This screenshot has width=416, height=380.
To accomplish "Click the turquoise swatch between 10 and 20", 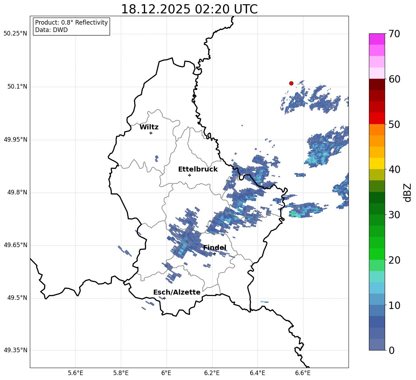I will (x=377, y=277).
